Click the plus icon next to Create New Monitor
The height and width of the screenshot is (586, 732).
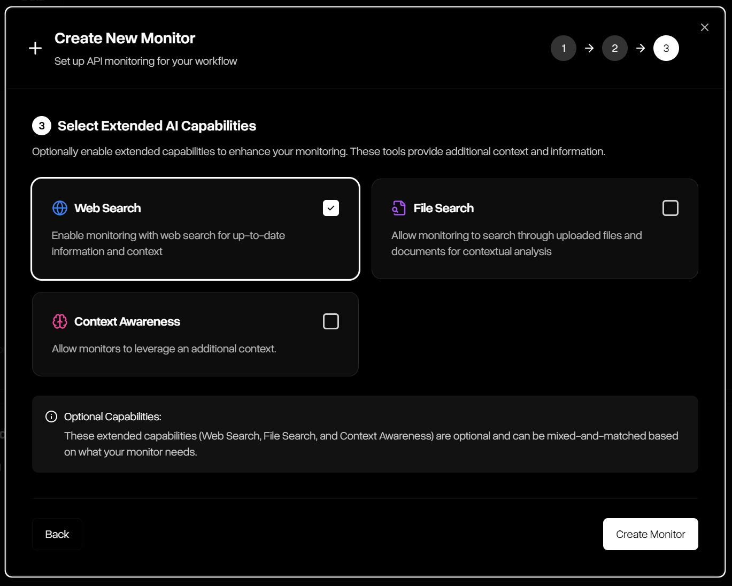click(35, 48)
